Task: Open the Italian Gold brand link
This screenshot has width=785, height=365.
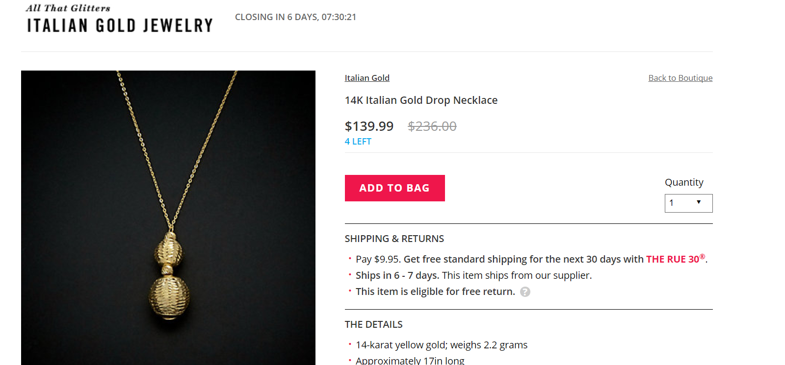Action: point(367,78)
